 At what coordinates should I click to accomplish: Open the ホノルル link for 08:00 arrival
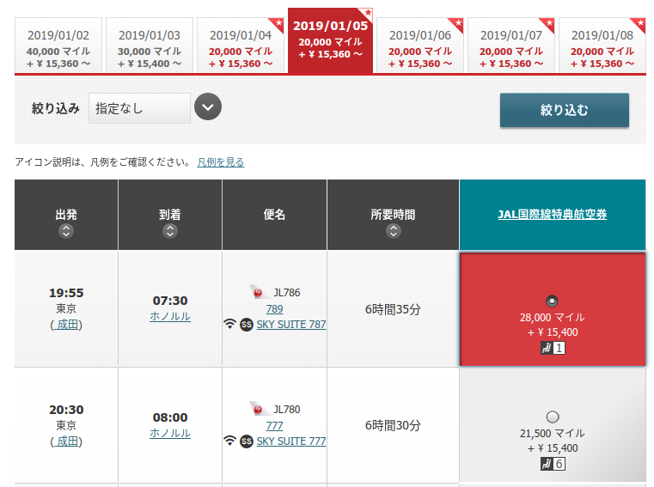click(x=170, y=433)
